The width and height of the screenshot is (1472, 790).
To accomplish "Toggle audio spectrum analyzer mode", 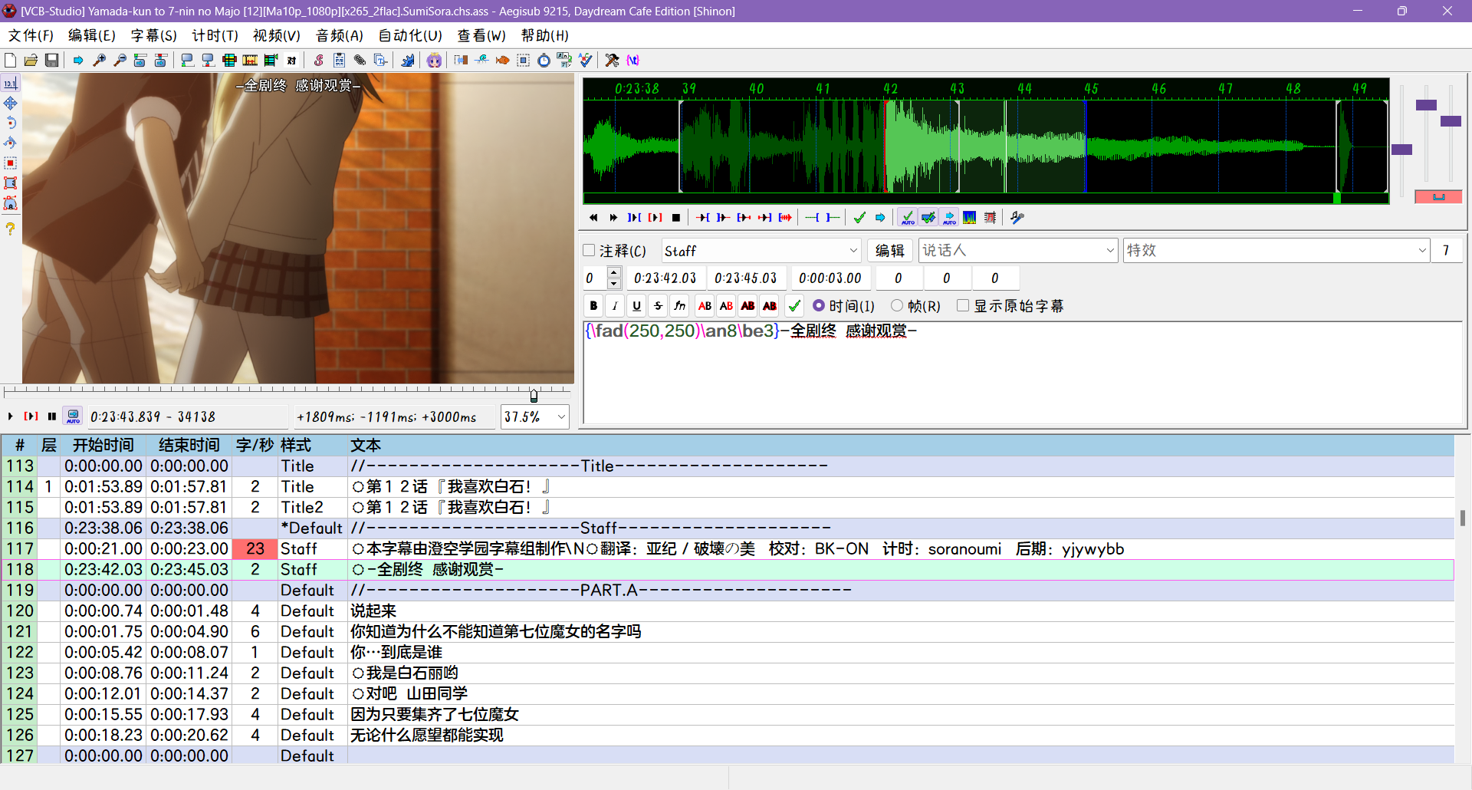I will [x=970, y=218].
